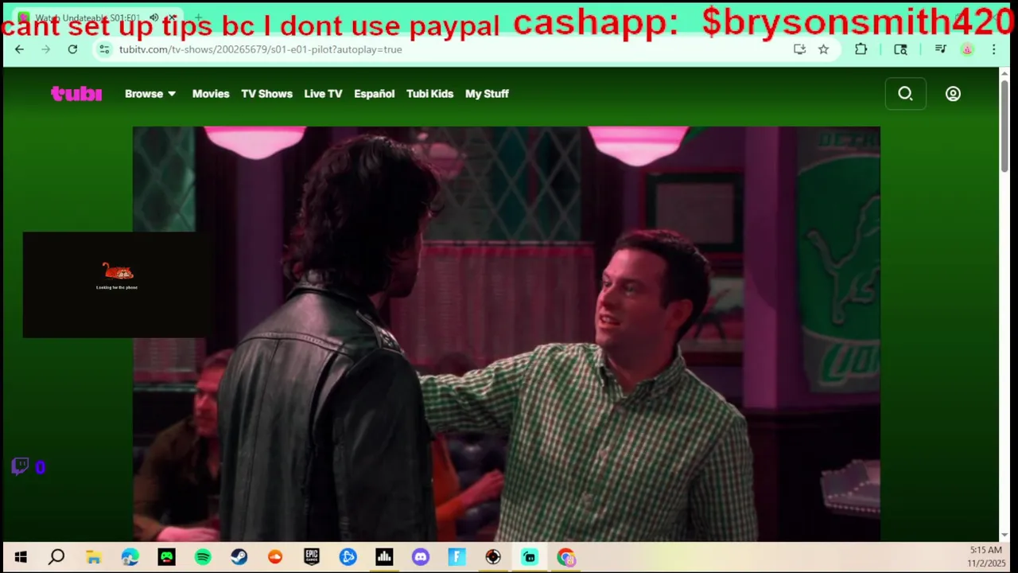Open TV Shows section
This screenshot has width=1018, height=573.
pyautogui.click(x=266, y=94)
